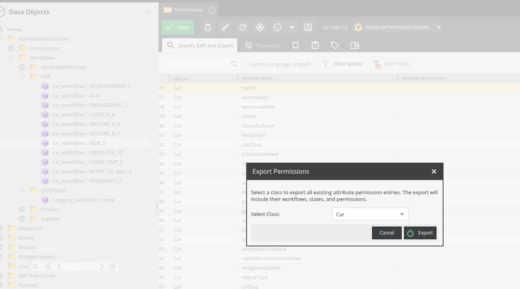This screenshot has width=520, height=289.
Task: Select the AttributePermissions folder
Action: (x=44, y=39)
